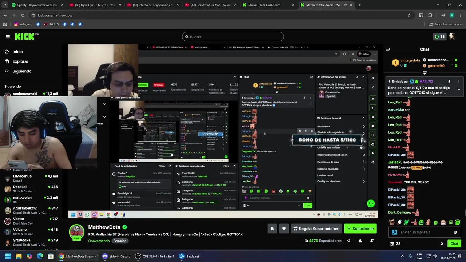Click guerrerit0 in chat leaderboard

click(x=436, y=66)
